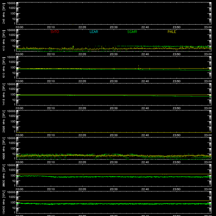Select the 2695 MHz [SFU] axis title
216x216 pixels.
coord(4,121)
